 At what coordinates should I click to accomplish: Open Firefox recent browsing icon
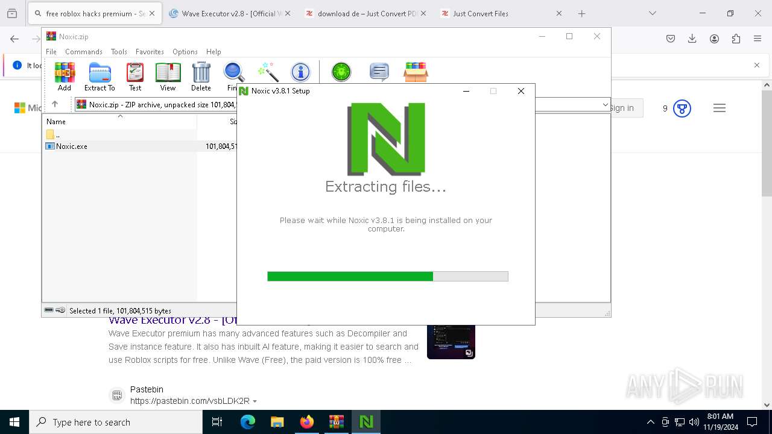(12, 13)
